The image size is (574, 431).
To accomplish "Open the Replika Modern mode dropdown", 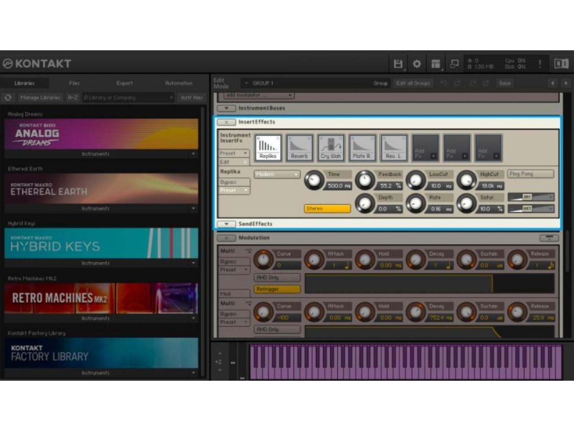I will (x=277, y=174).
